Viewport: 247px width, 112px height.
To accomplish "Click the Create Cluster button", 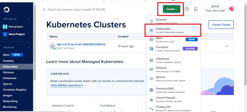I will coord(221,25).
